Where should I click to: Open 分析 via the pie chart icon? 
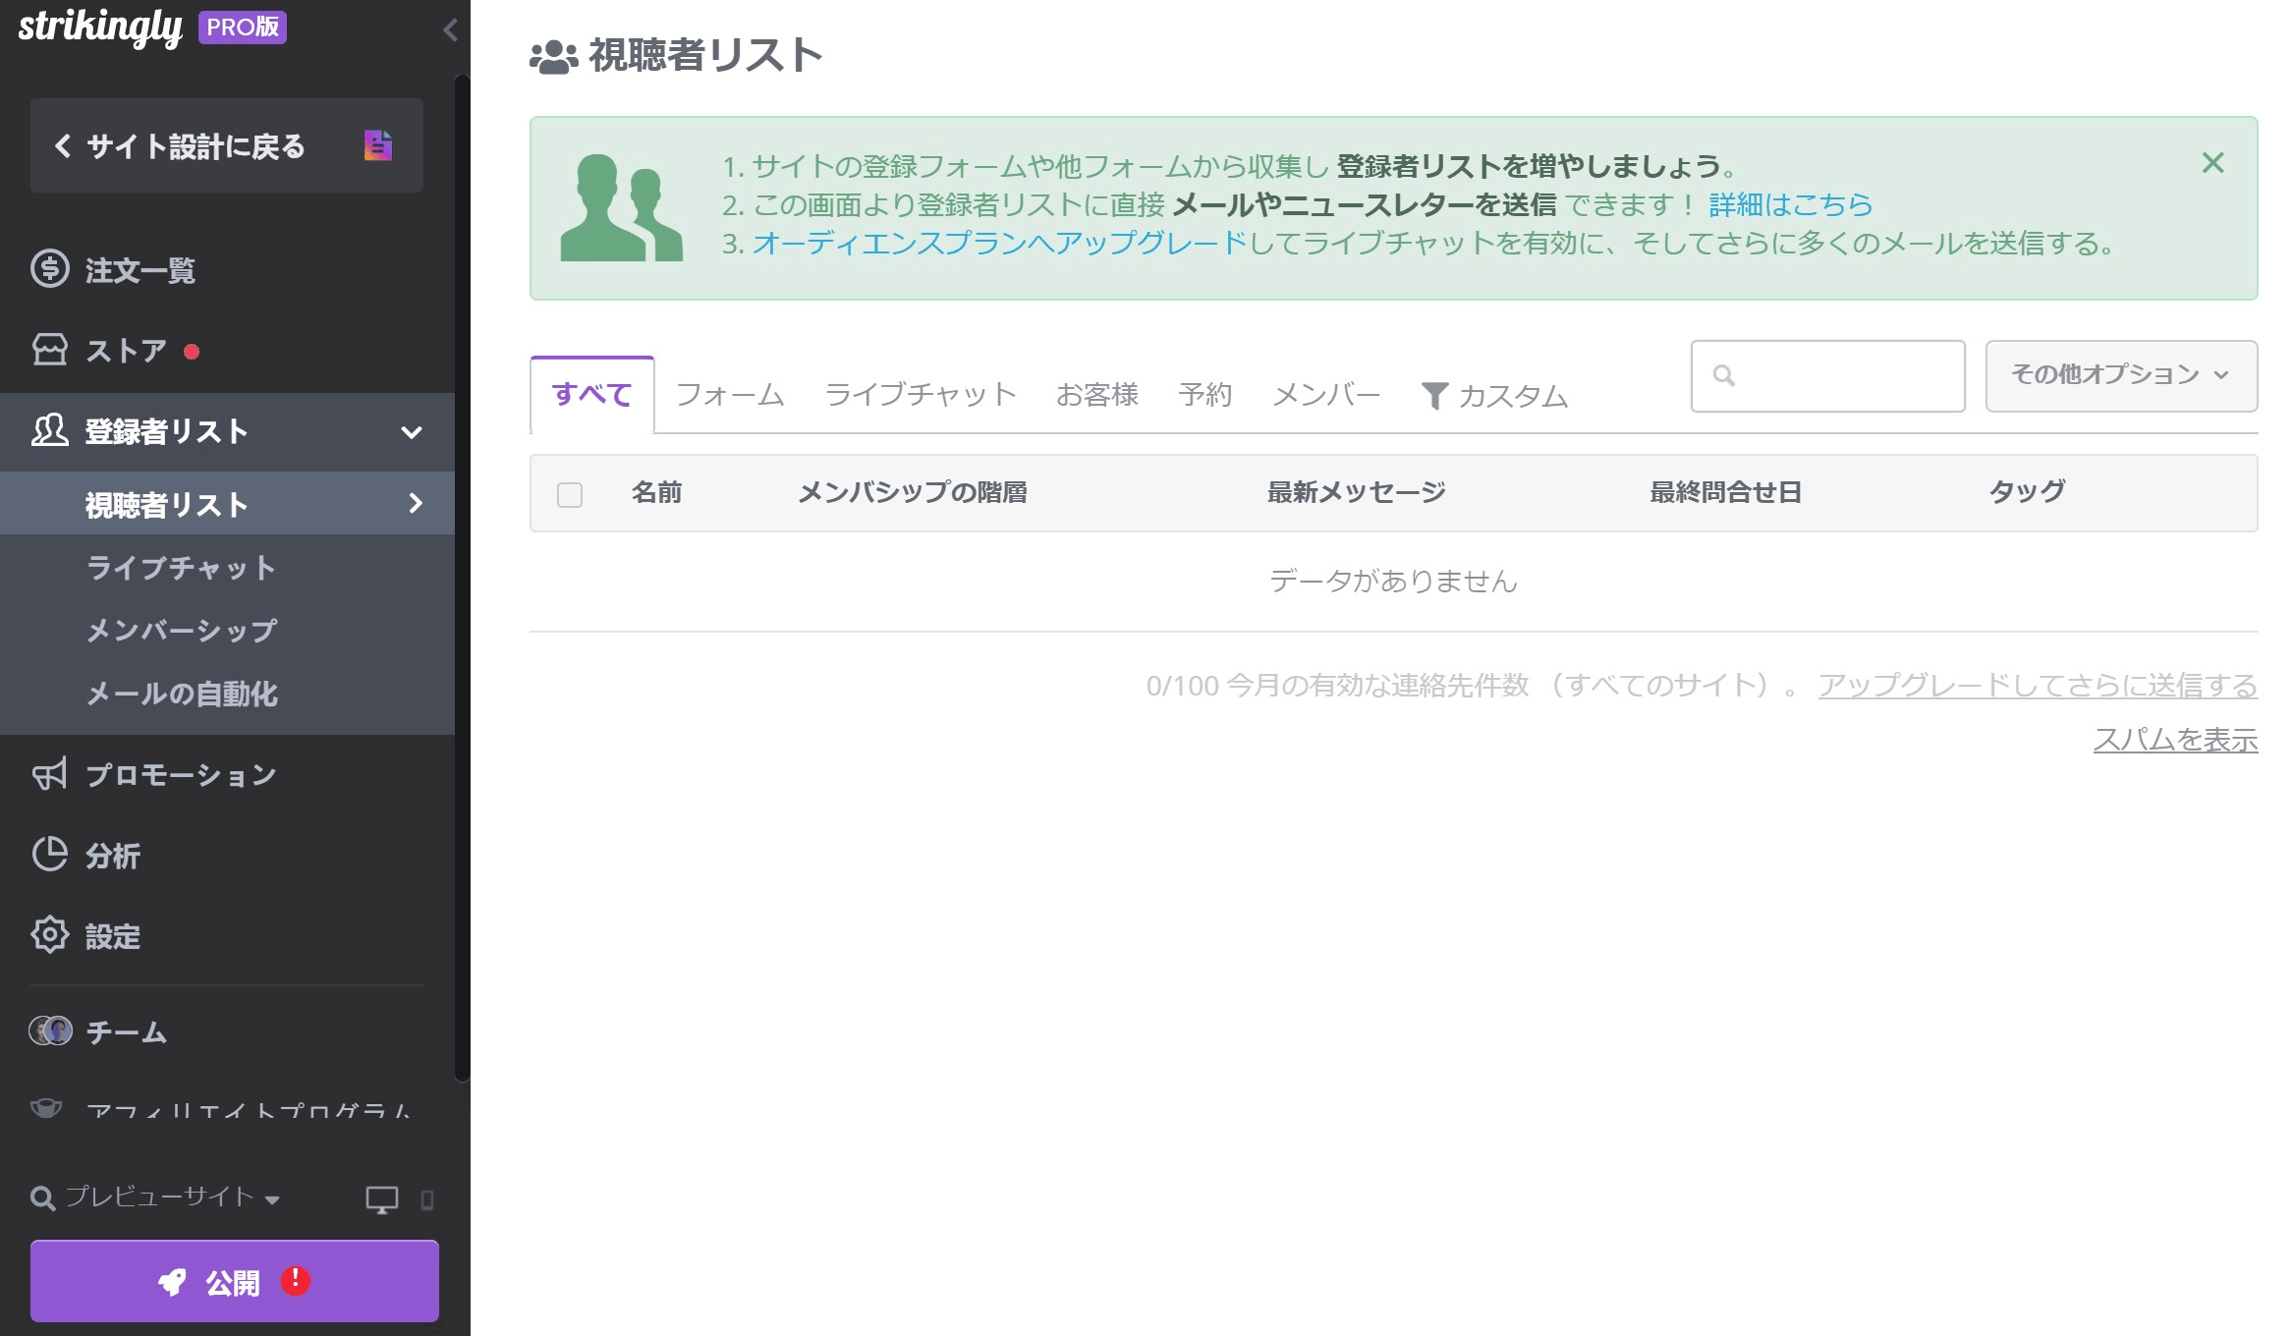pos(49,855)
